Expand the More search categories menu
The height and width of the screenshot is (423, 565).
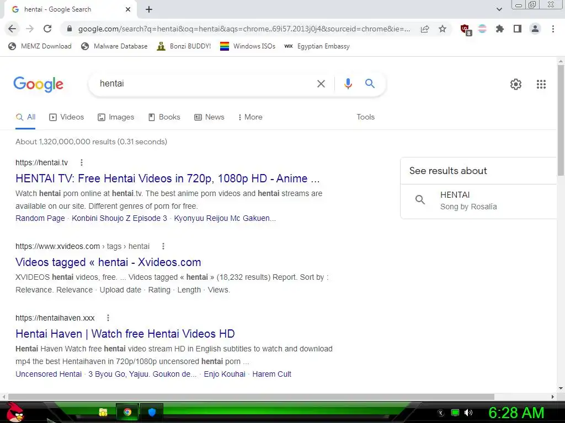point(250,117)
